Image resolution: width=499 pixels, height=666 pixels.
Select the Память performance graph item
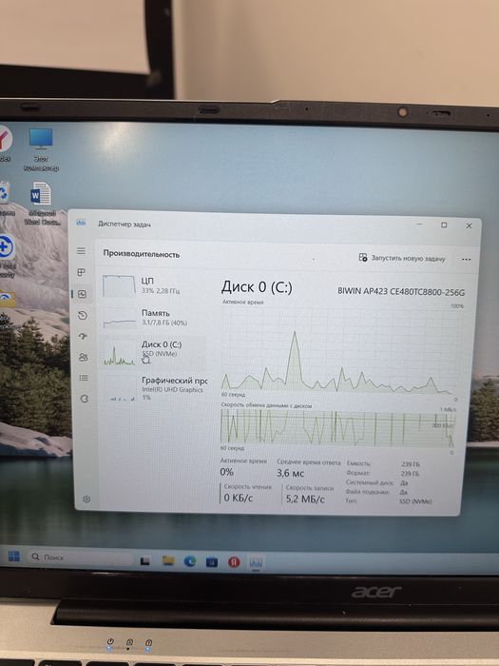pyautogui.click(x=154, y=317)
